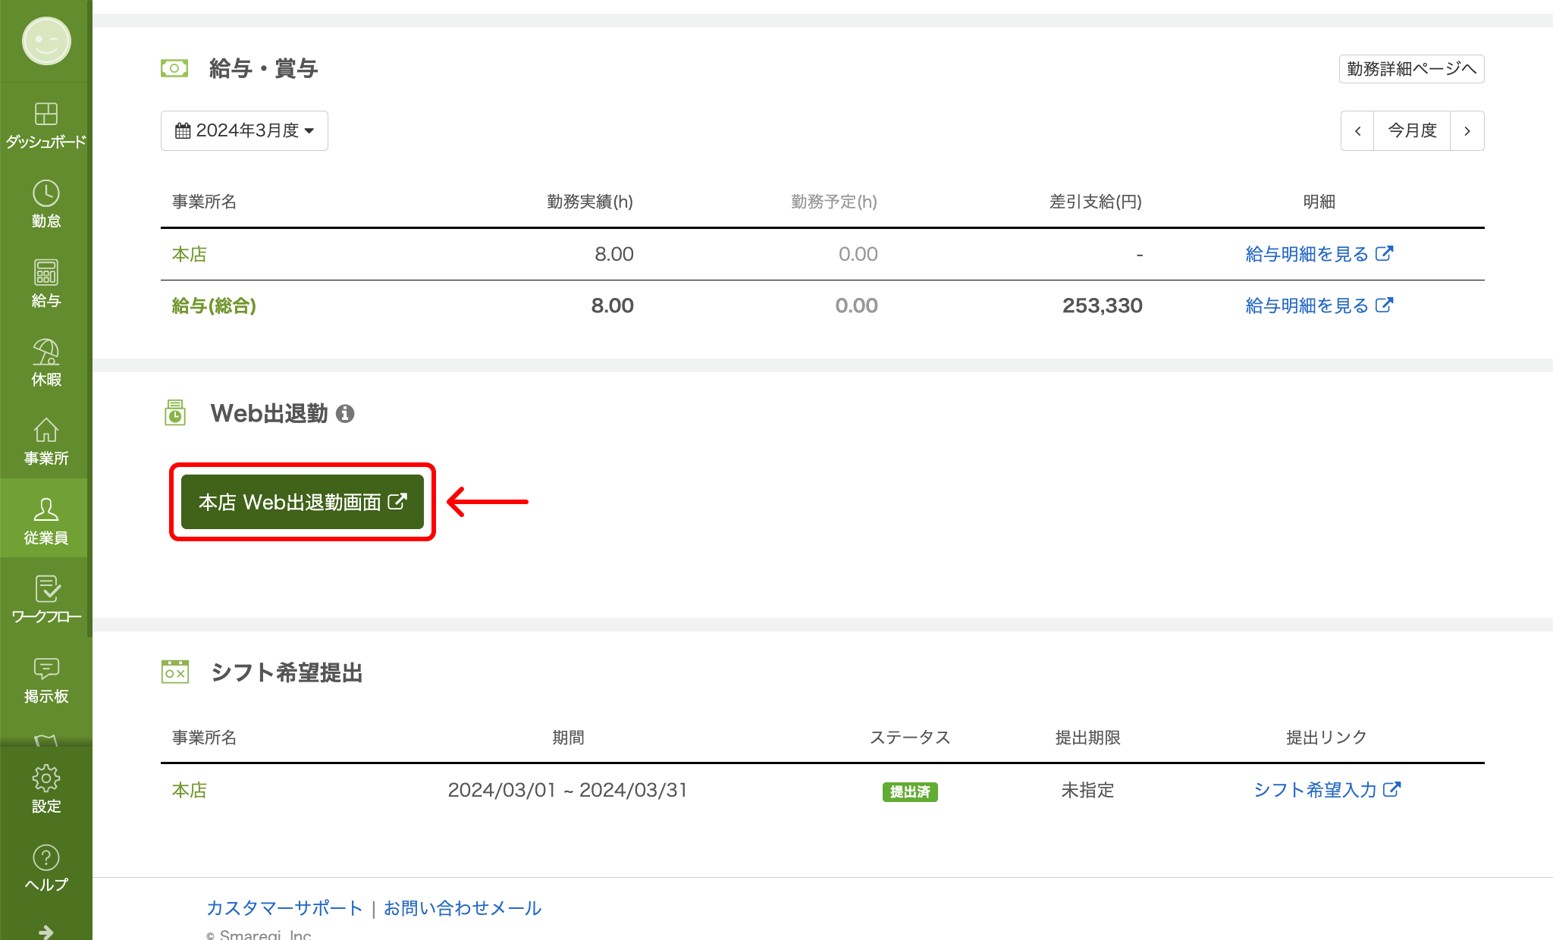Go to the next month with the right chevron

click(x=1467, y=130)
